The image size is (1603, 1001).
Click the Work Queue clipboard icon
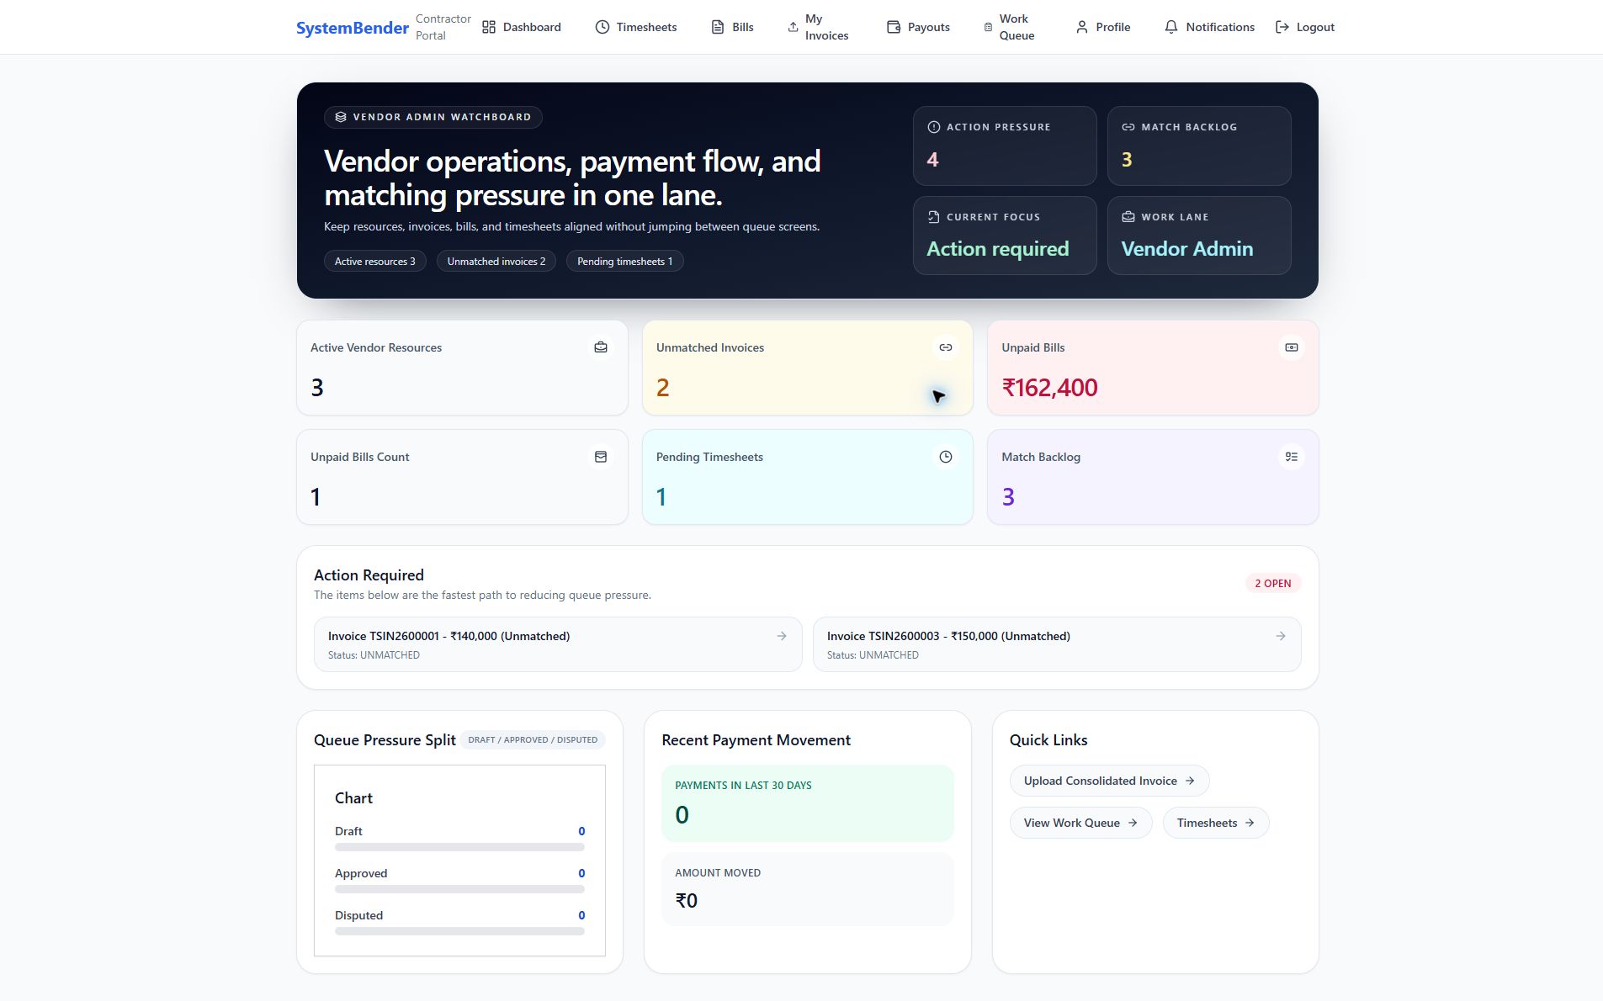click(988, 27)
